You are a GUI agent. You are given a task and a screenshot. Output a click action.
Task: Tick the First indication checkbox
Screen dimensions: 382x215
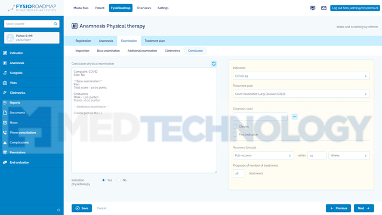[x=235, y=134]
